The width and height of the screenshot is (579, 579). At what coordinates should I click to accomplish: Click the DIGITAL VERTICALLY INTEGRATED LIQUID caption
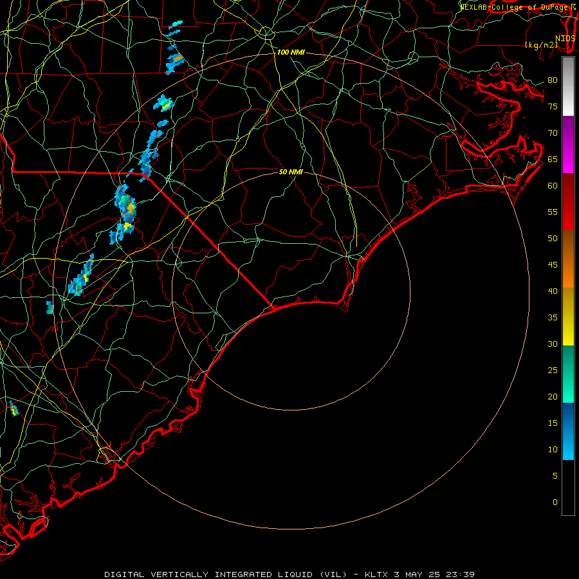pyautogui.click(x=226, y=574)
